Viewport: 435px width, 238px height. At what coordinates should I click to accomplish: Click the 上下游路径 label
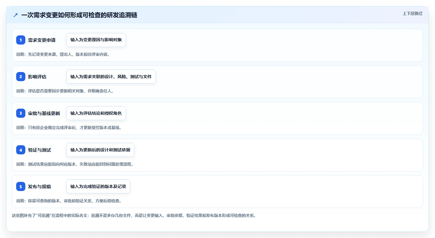(412, 13)
